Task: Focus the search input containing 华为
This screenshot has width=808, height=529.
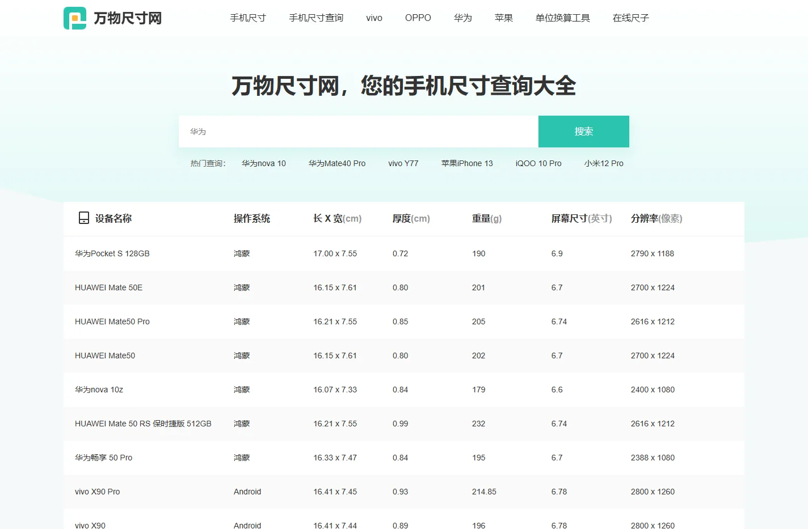Action: [359, 132]
